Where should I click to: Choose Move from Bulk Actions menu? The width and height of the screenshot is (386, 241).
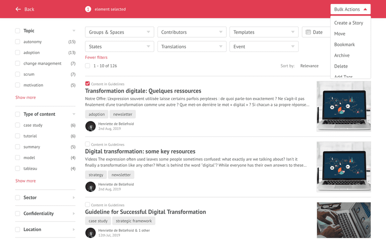[340, 34]
